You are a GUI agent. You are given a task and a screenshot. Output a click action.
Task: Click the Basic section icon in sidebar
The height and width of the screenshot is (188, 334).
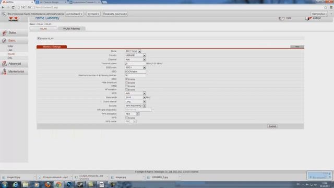click(4, 41)
